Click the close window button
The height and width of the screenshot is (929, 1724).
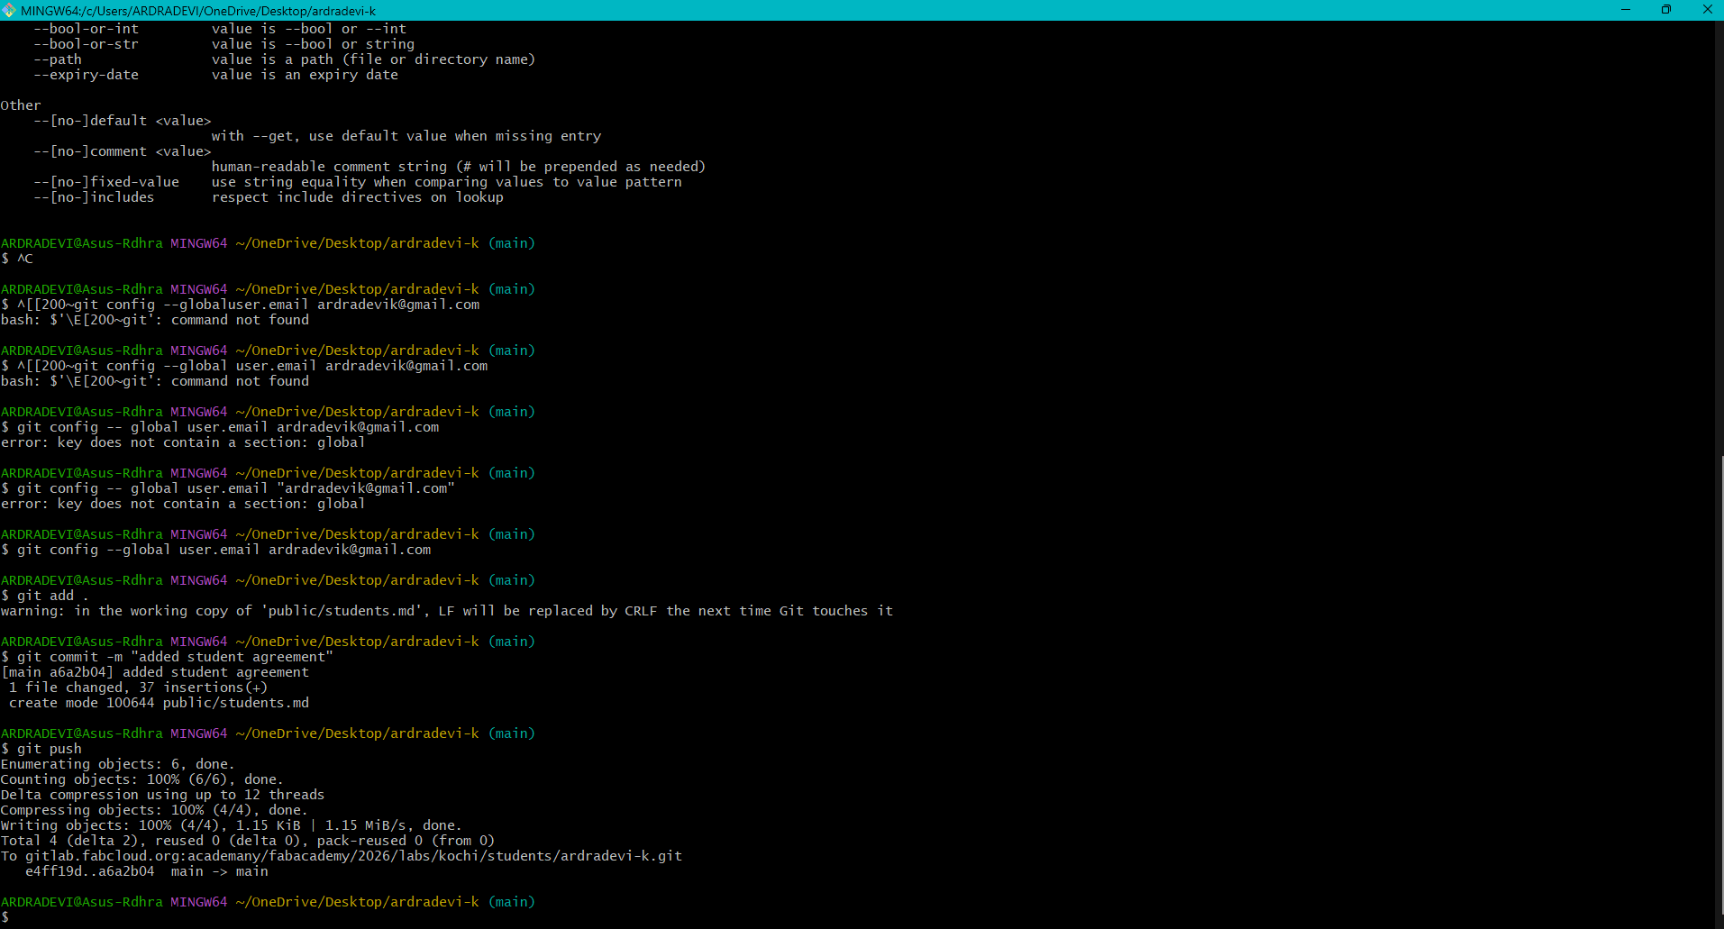click(1707, 10)
